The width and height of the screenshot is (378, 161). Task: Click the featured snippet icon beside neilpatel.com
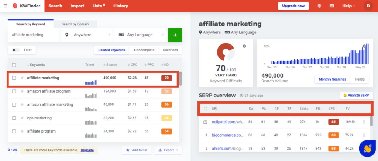click(x=205, y=122)
